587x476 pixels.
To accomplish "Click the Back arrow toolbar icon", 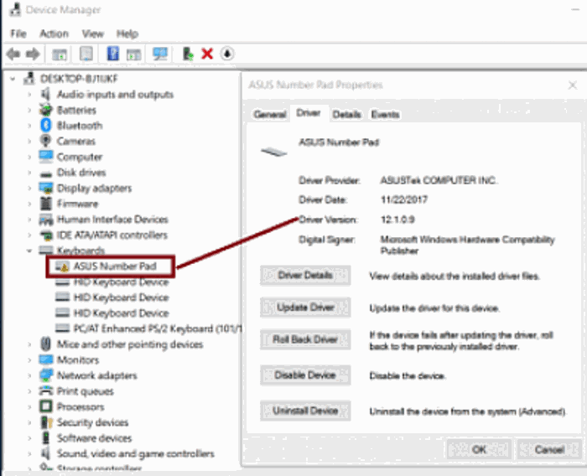I will point(13,54).
